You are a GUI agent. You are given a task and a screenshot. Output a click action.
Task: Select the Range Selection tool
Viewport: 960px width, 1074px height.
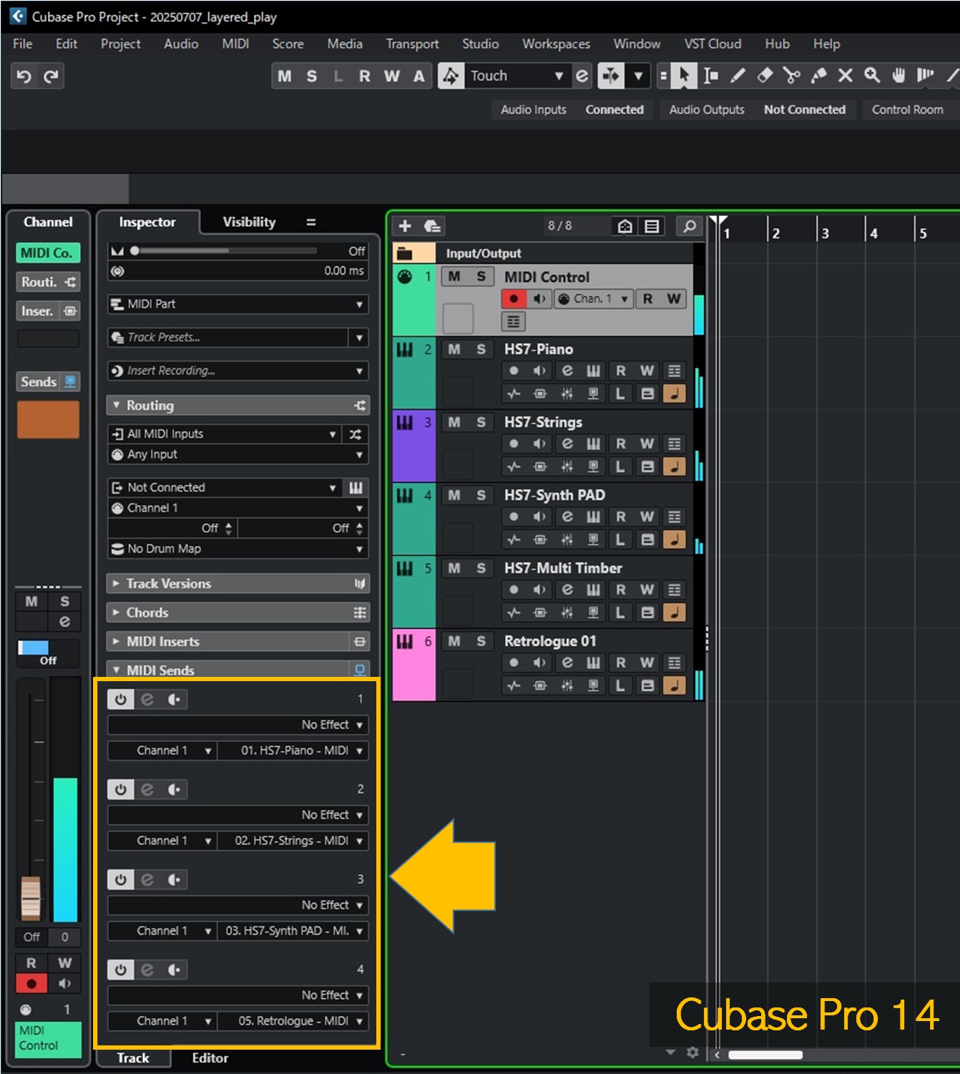(x=710, y=75)
